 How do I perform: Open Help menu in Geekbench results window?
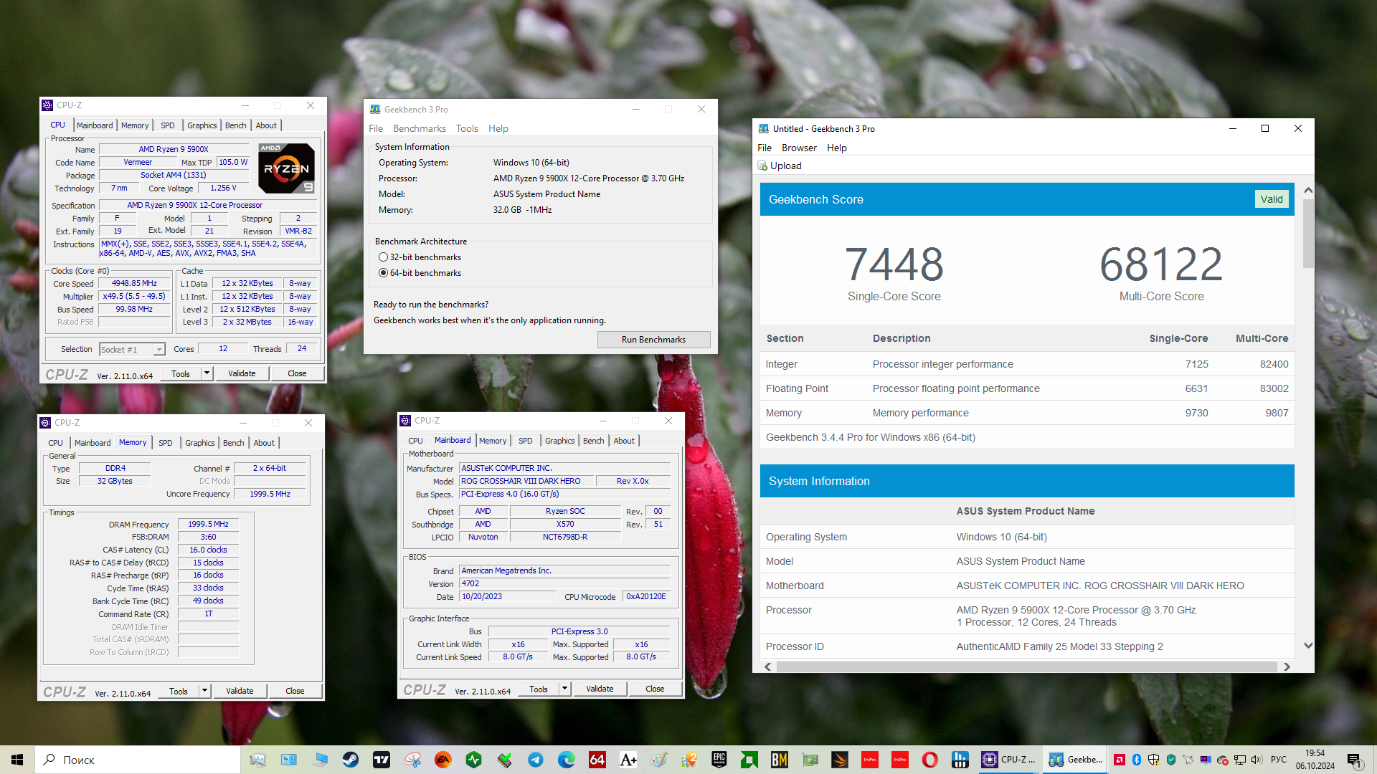pyautogui.click(x=837, y=148)
